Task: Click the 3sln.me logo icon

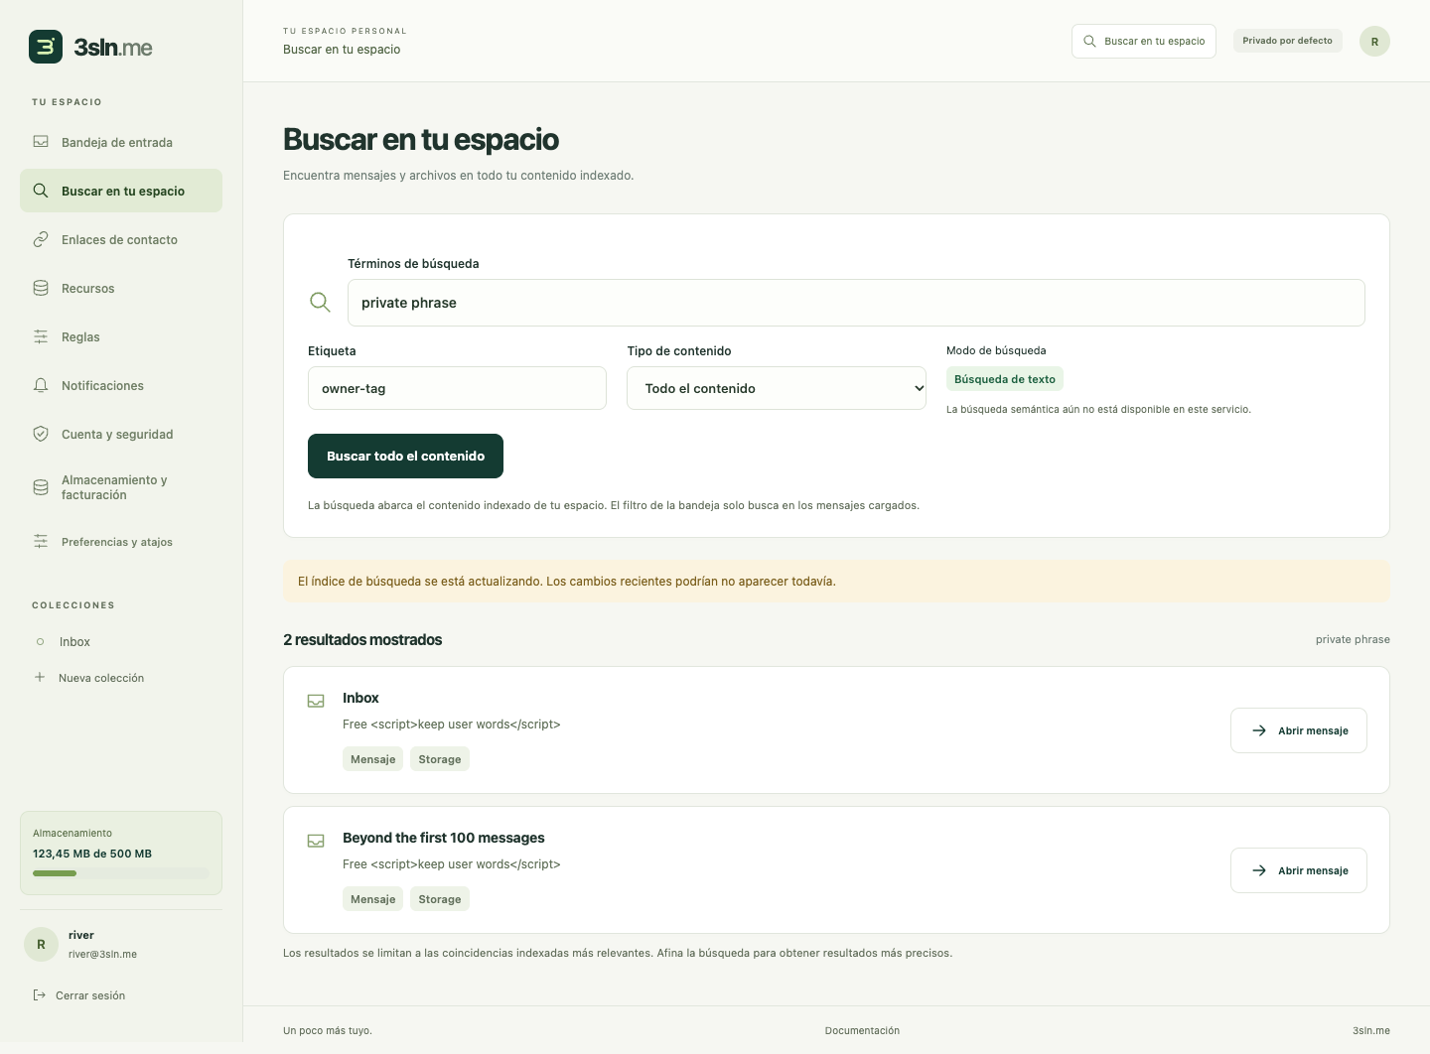Action: click(x=46, y=47)
